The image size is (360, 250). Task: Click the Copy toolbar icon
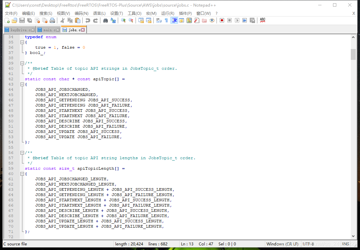pyautogui.click(x=70, y=20)
